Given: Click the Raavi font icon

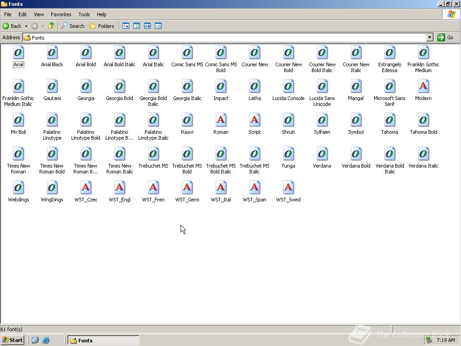Looking at the screenshot, I should tap(187, 120).
